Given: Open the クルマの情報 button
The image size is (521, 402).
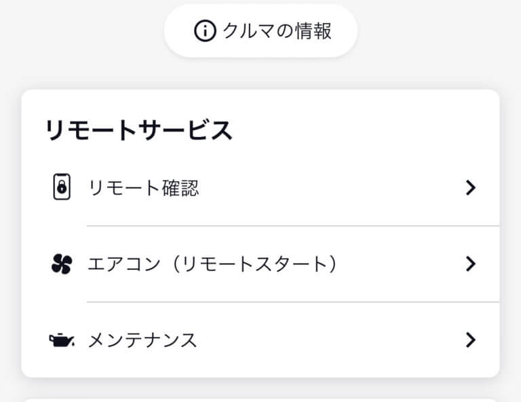Looking at the screenshot, I should click(x=260, y=31).
